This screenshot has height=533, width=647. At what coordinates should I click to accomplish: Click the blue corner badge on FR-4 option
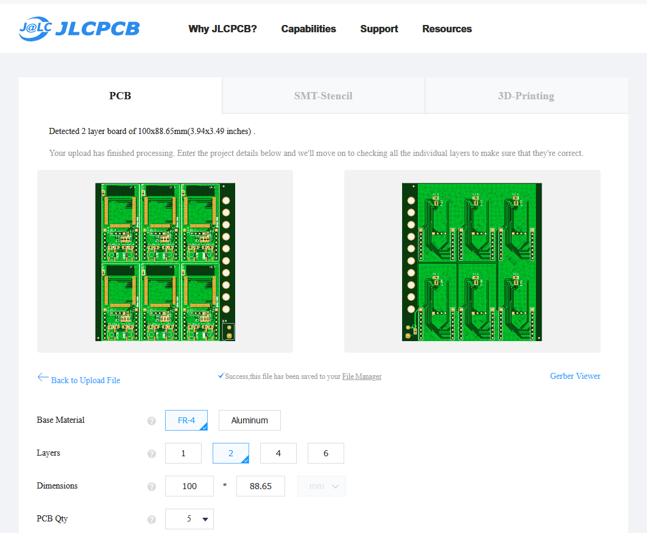point(204,427)
